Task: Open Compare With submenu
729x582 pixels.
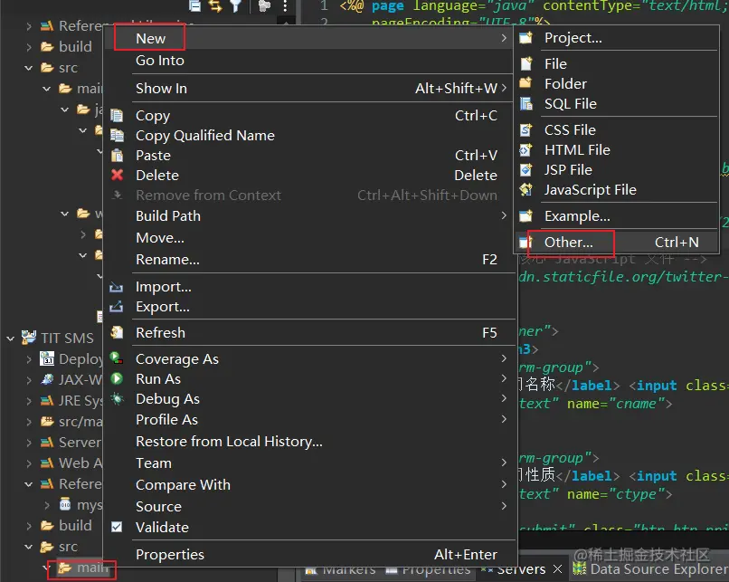Action: 309,485
